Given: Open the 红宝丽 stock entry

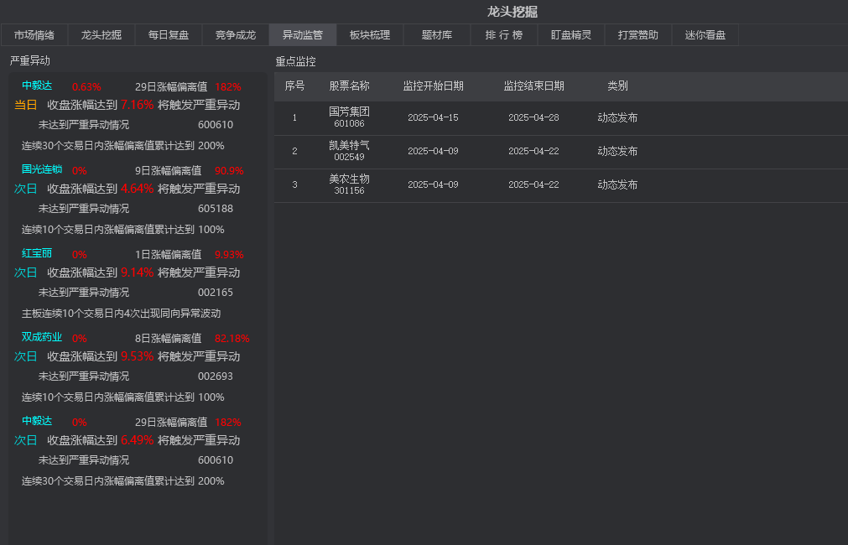Looking at the screenshot, I should pyautogui.click(x=37, y=253).
